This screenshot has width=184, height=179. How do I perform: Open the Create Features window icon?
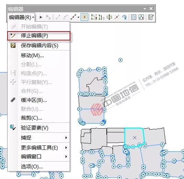click(151, 17)
